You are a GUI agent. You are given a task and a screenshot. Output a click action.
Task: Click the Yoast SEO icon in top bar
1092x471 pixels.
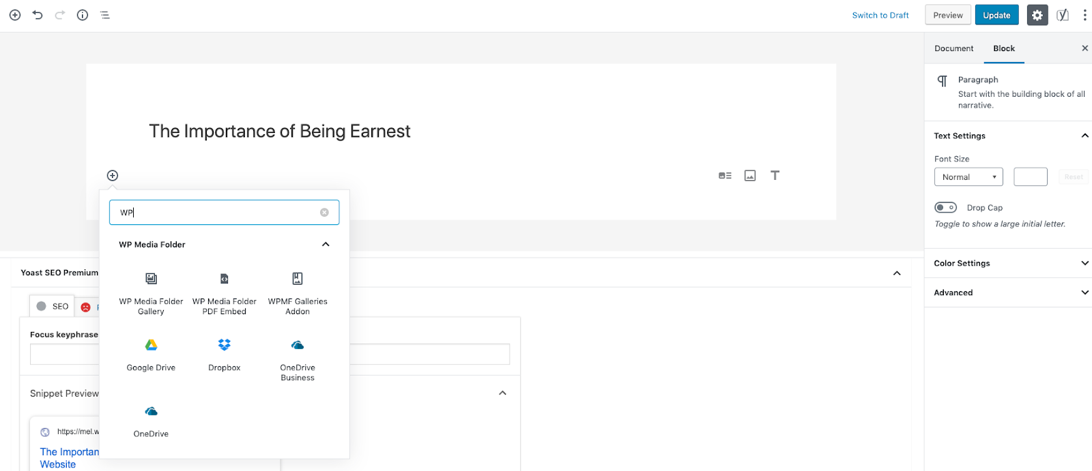[x=1062, y=15]
